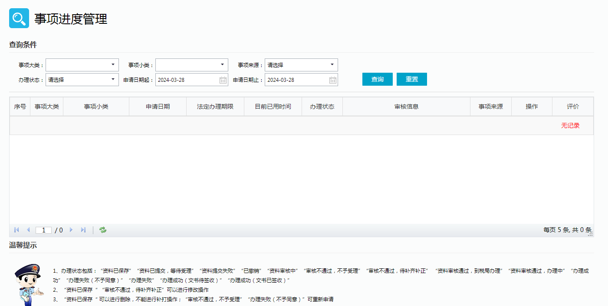Click the page number input box

pyautogui.click(x=43, y=230)
